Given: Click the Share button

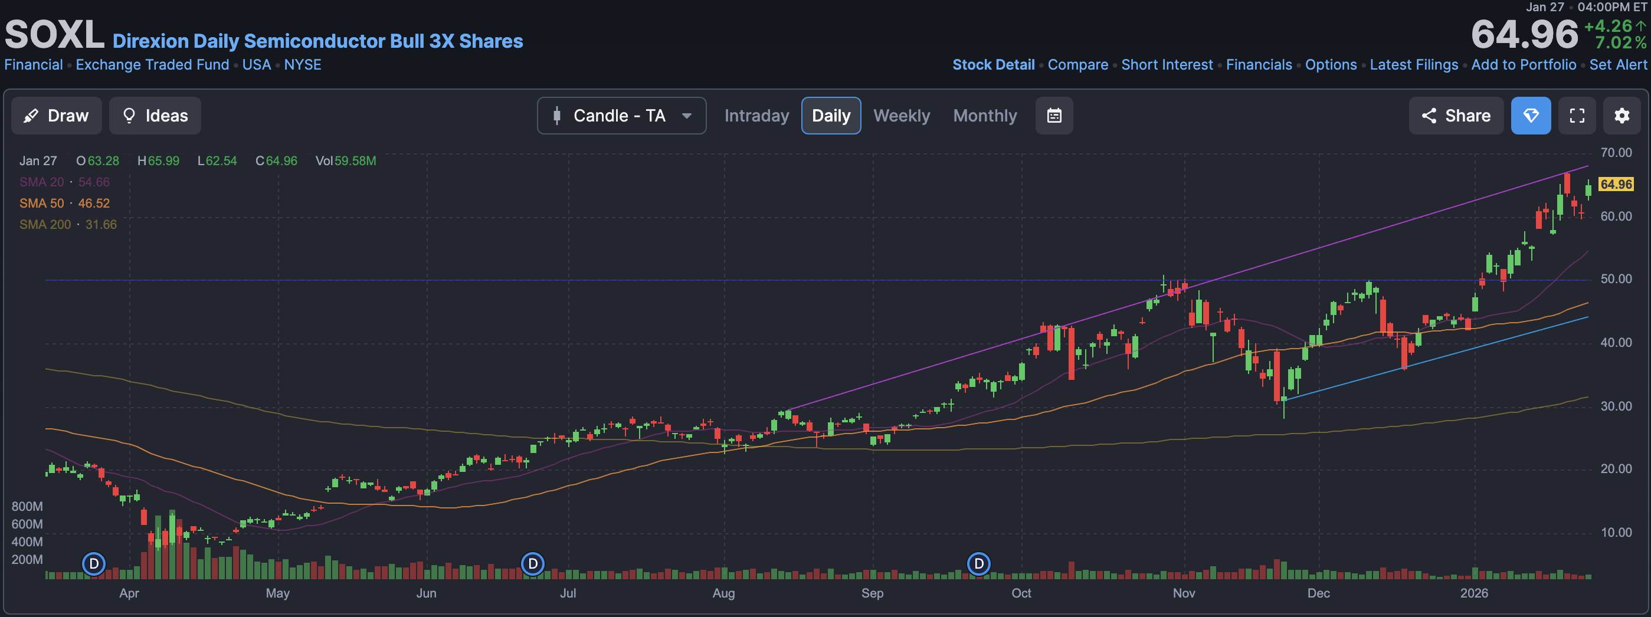Looking at the screenshot, I should click(1456, 116).
